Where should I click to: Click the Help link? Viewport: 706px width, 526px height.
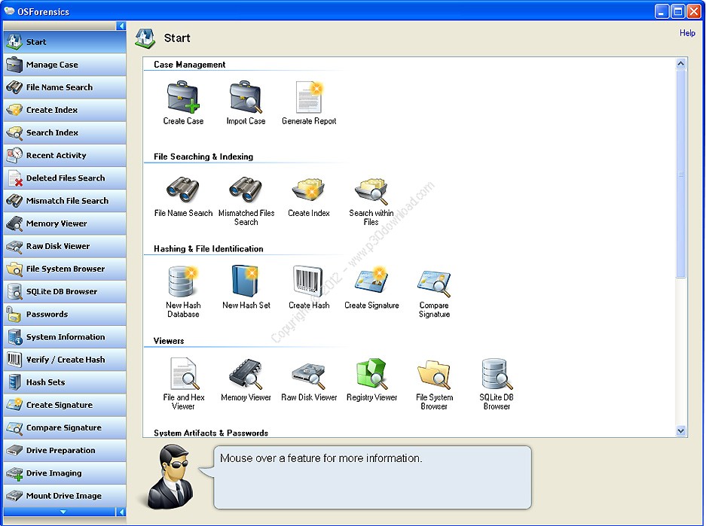(x=687, y=33)
